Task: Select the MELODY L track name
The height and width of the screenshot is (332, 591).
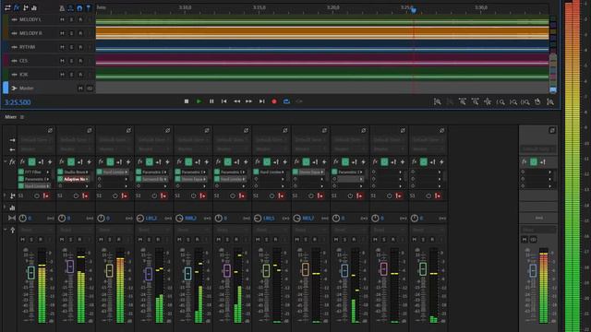Action: [30, 19]
